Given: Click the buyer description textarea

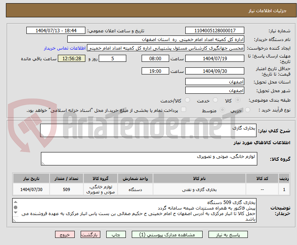Looking at the screenshot, I should pos(134,210).
